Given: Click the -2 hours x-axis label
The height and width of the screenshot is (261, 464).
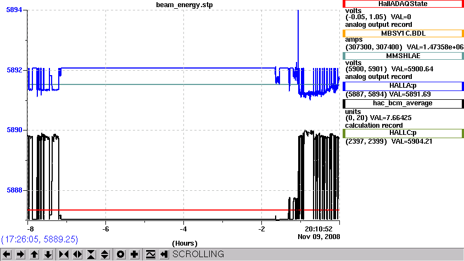Looking at the screenshot, I should click(261, 229).
